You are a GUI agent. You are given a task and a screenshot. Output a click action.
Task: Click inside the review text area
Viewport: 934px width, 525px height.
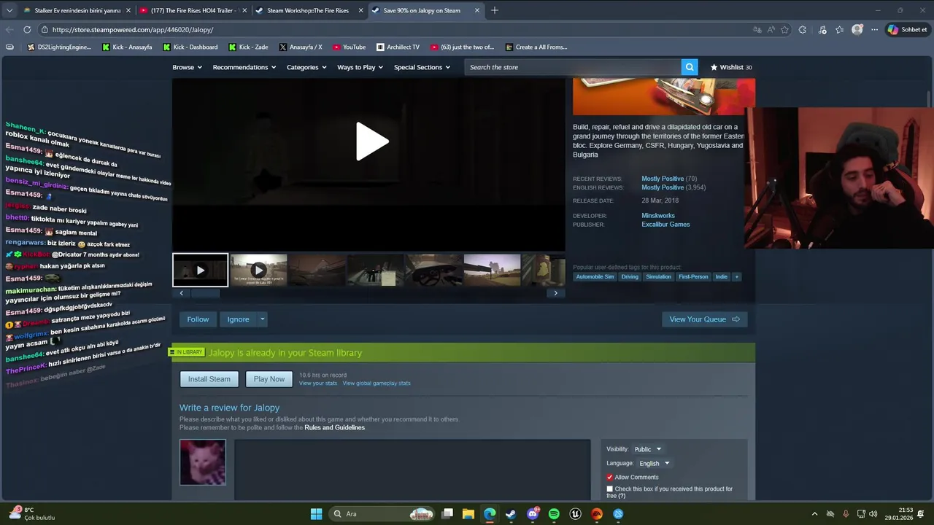[412, 470]
